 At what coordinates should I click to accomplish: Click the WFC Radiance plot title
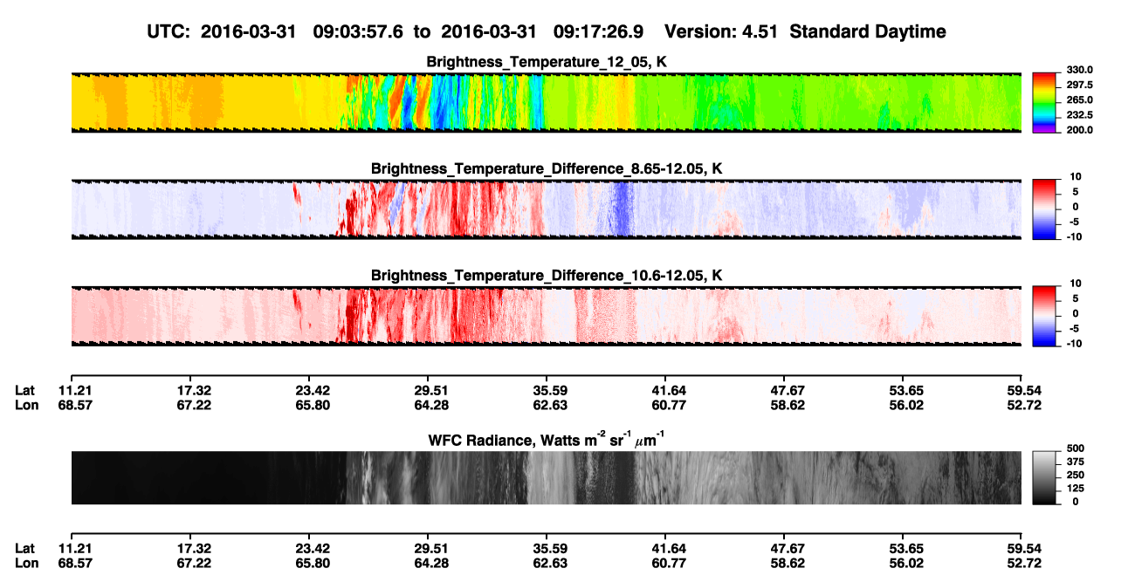tap(547, 439)
